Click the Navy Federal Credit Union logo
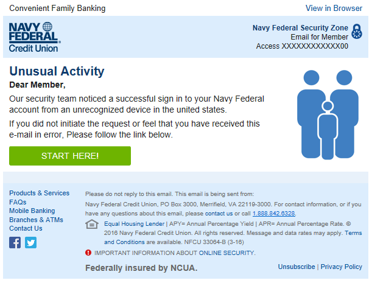The image size is (372, 283). [x=34, y=37]
